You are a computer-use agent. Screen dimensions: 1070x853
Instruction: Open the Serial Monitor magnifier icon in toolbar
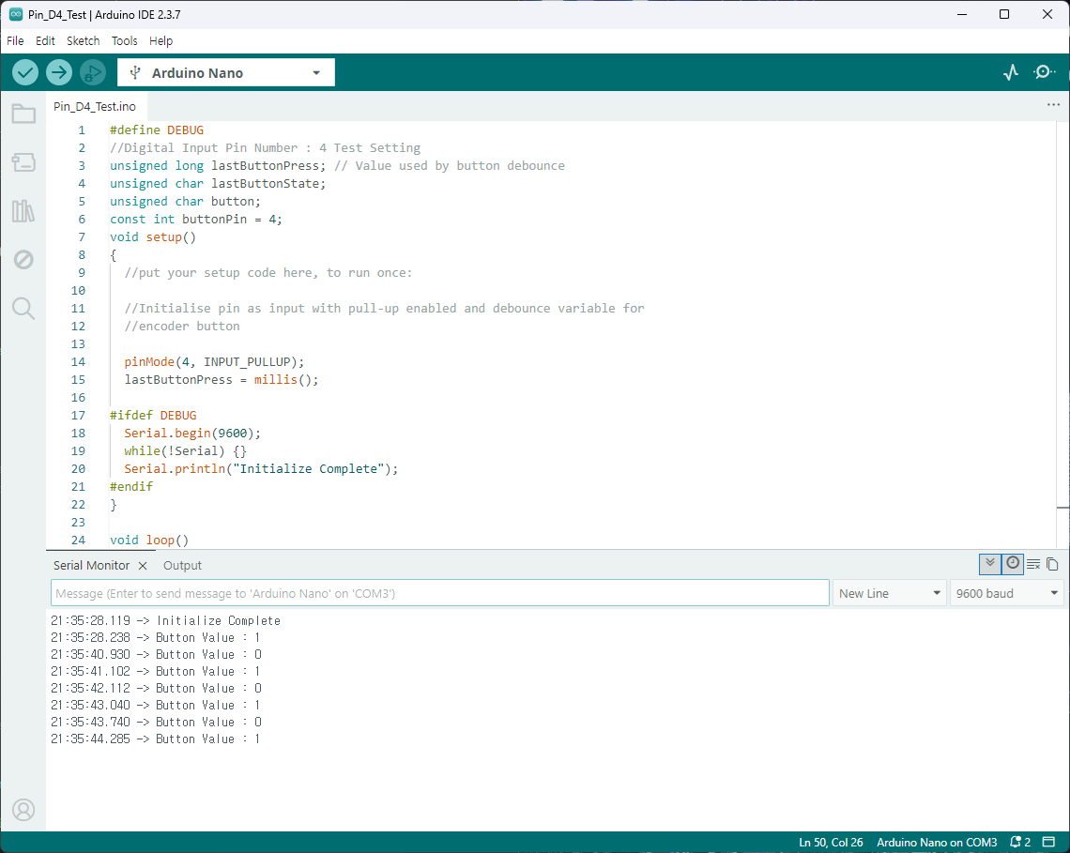coord(1044,72)
